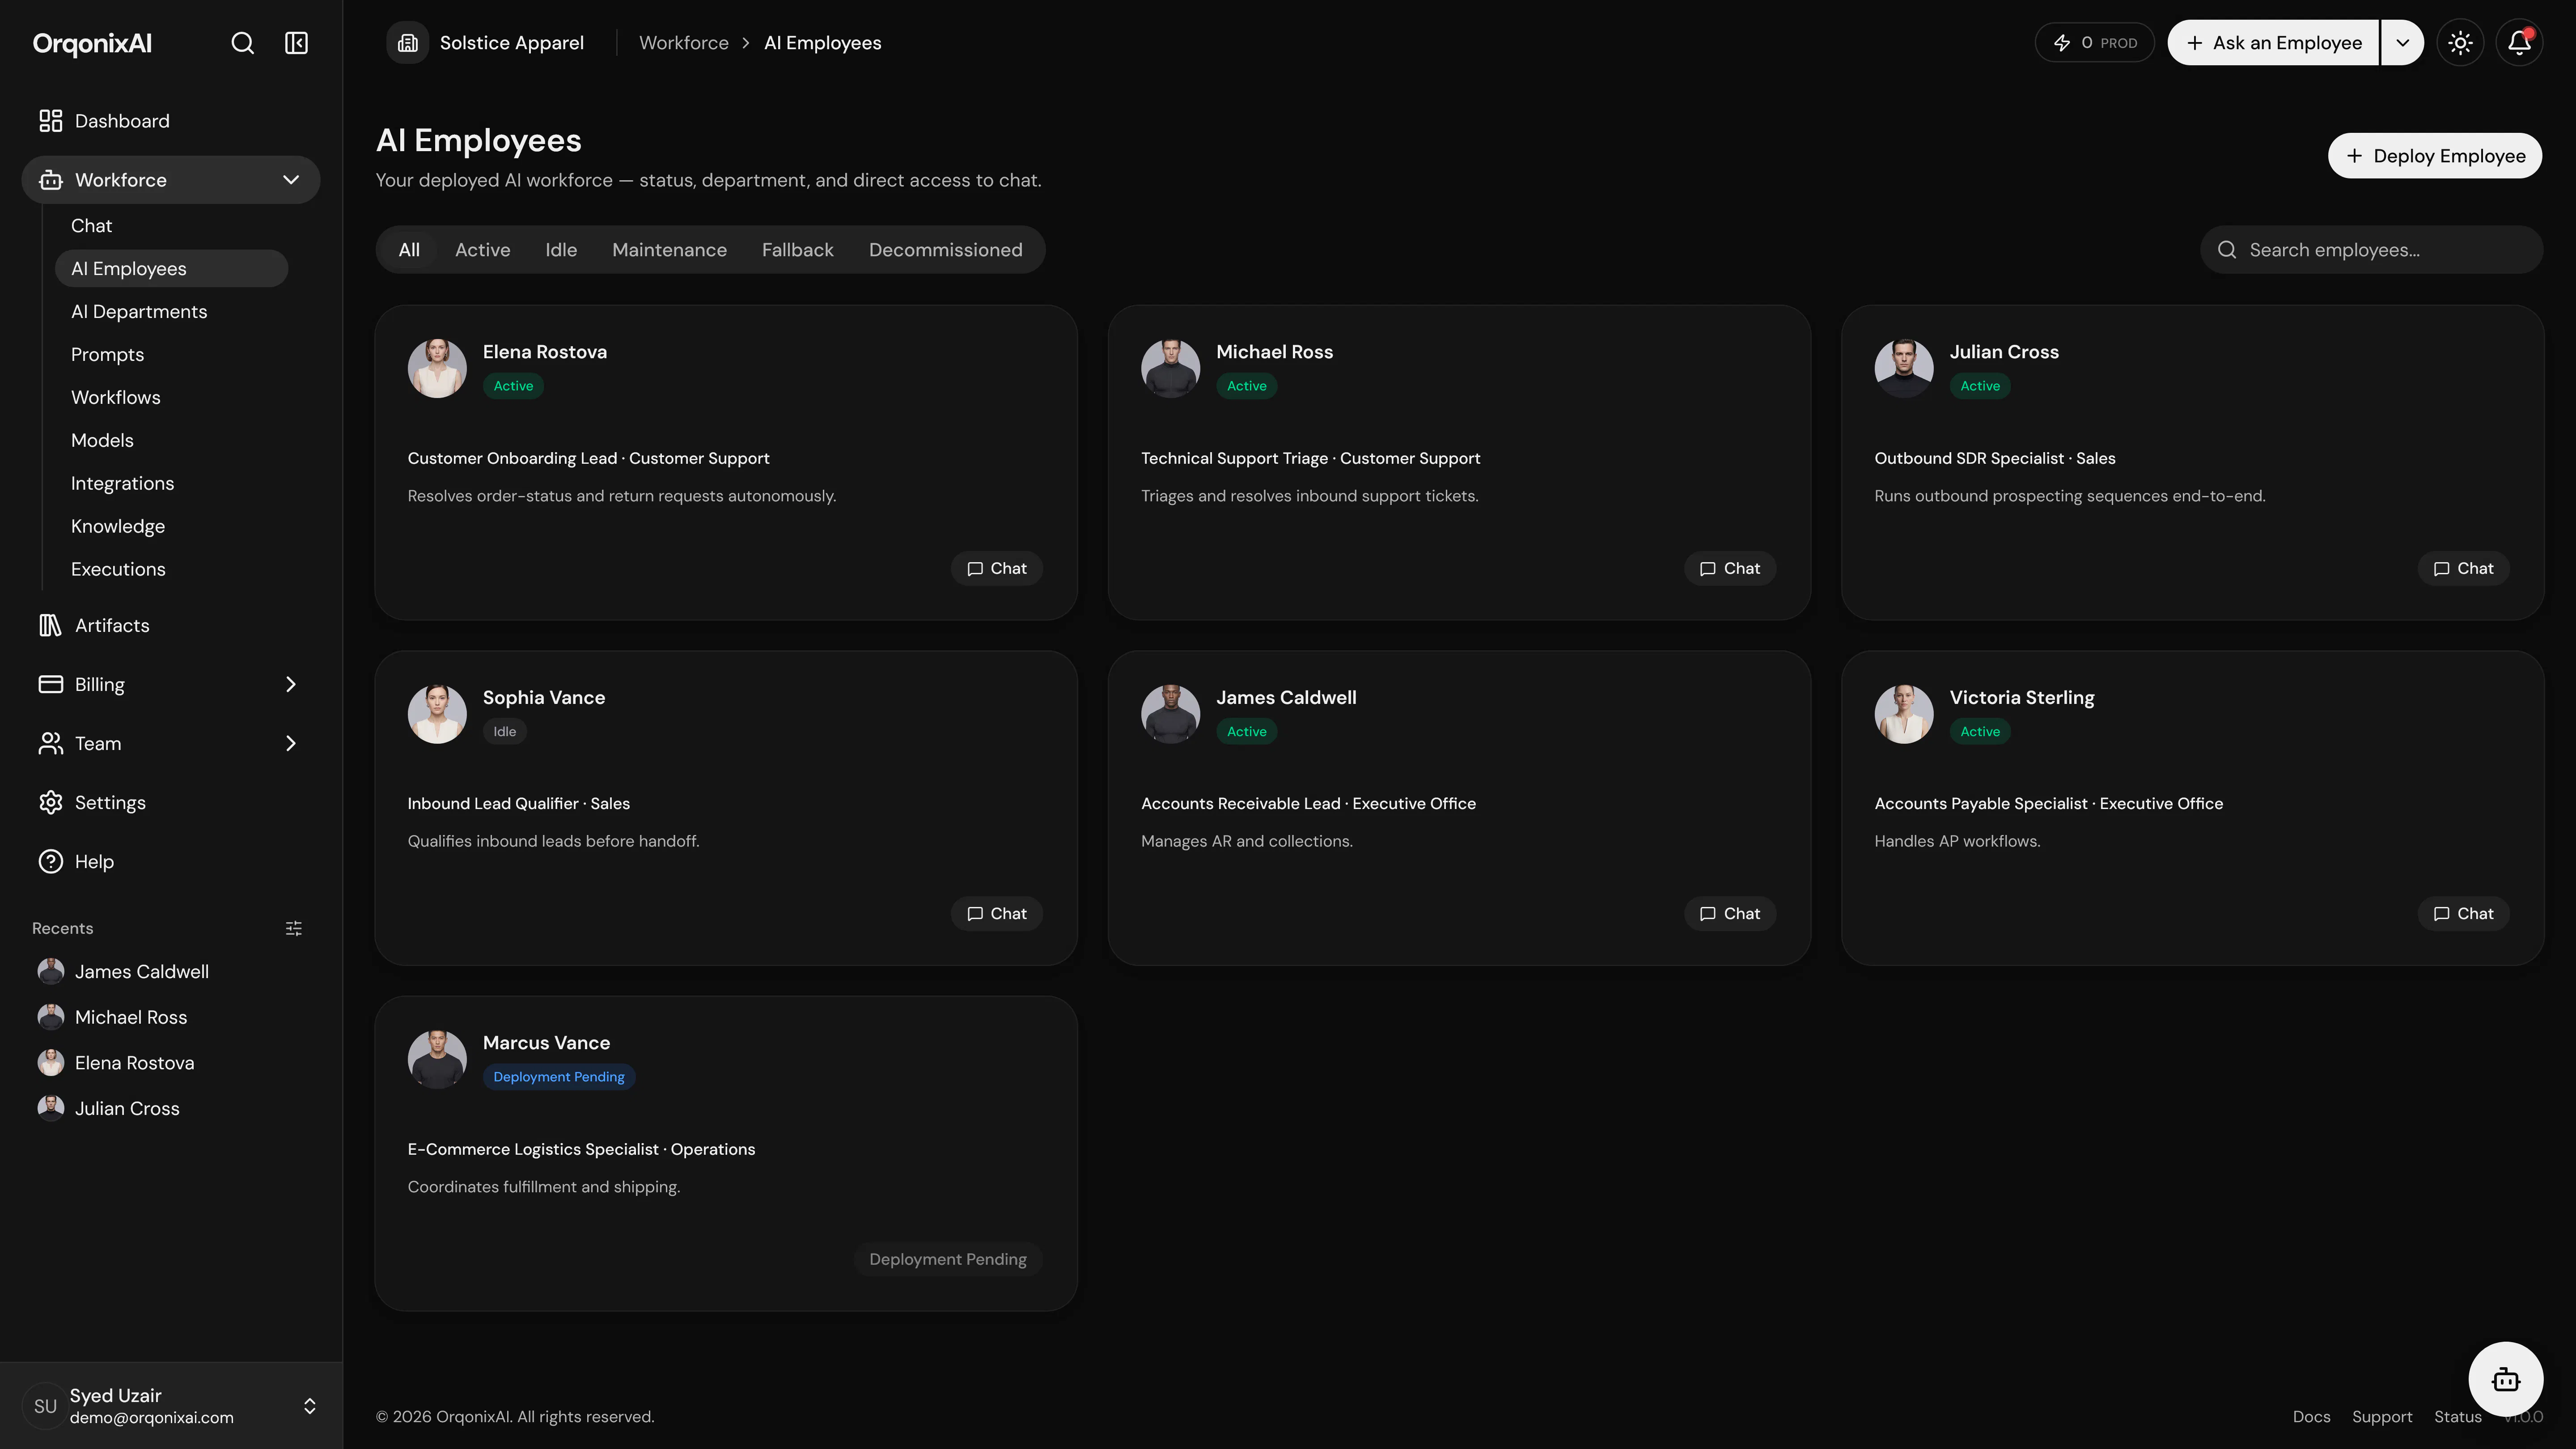
Task: Toggle light theme sun icon
Action: (2460, 43)
